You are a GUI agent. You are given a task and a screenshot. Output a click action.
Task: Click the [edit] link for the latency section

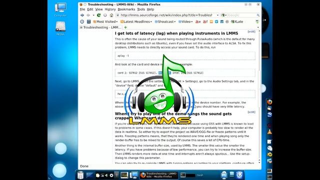coord(251,31)
